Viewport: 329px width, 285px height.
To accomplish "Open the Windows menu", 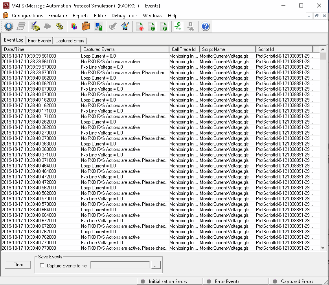I will coord(153,16).
